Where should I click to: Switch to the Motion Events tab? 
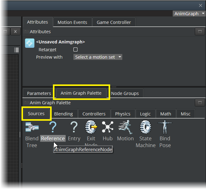72,22
